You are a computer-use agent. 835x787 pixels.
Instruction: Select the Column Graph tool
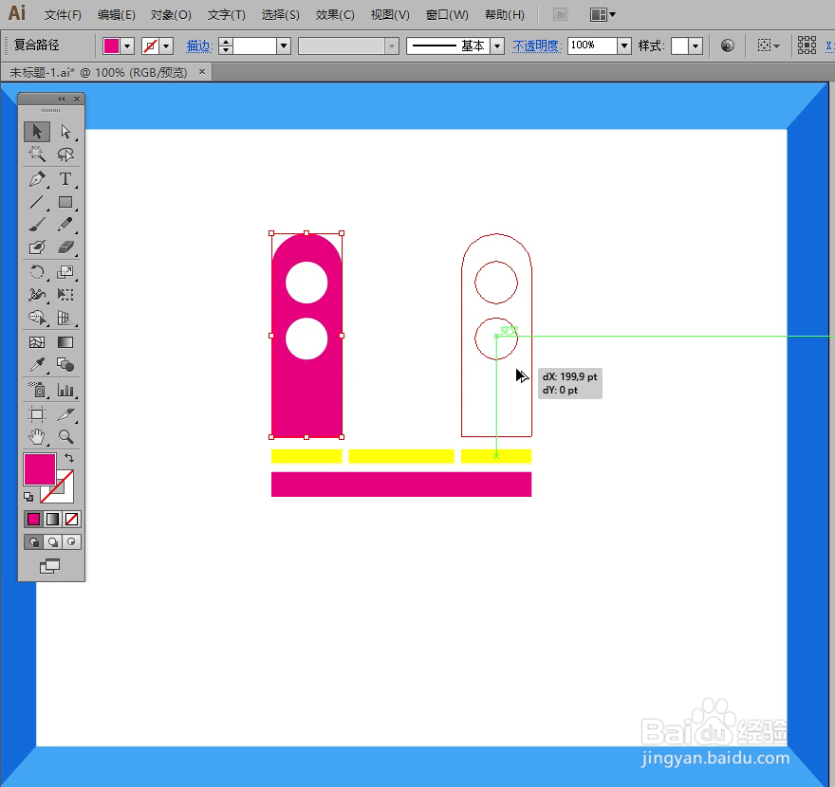65,390
